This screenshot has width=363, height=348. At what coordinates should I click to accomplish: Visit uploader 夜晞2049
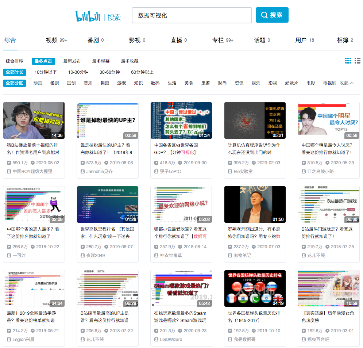coord(95,255)
